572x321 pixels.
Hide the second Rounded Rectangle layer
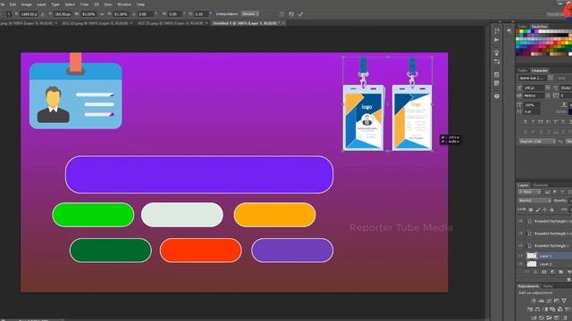coord(520,234)
